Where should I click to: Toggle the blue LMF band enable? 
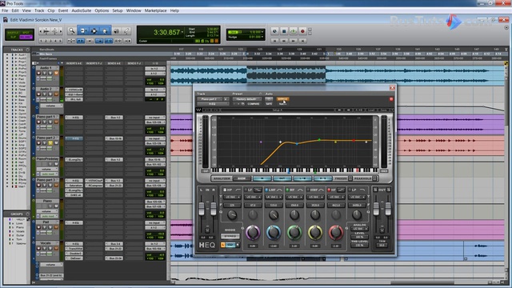[x=266, y=190]
